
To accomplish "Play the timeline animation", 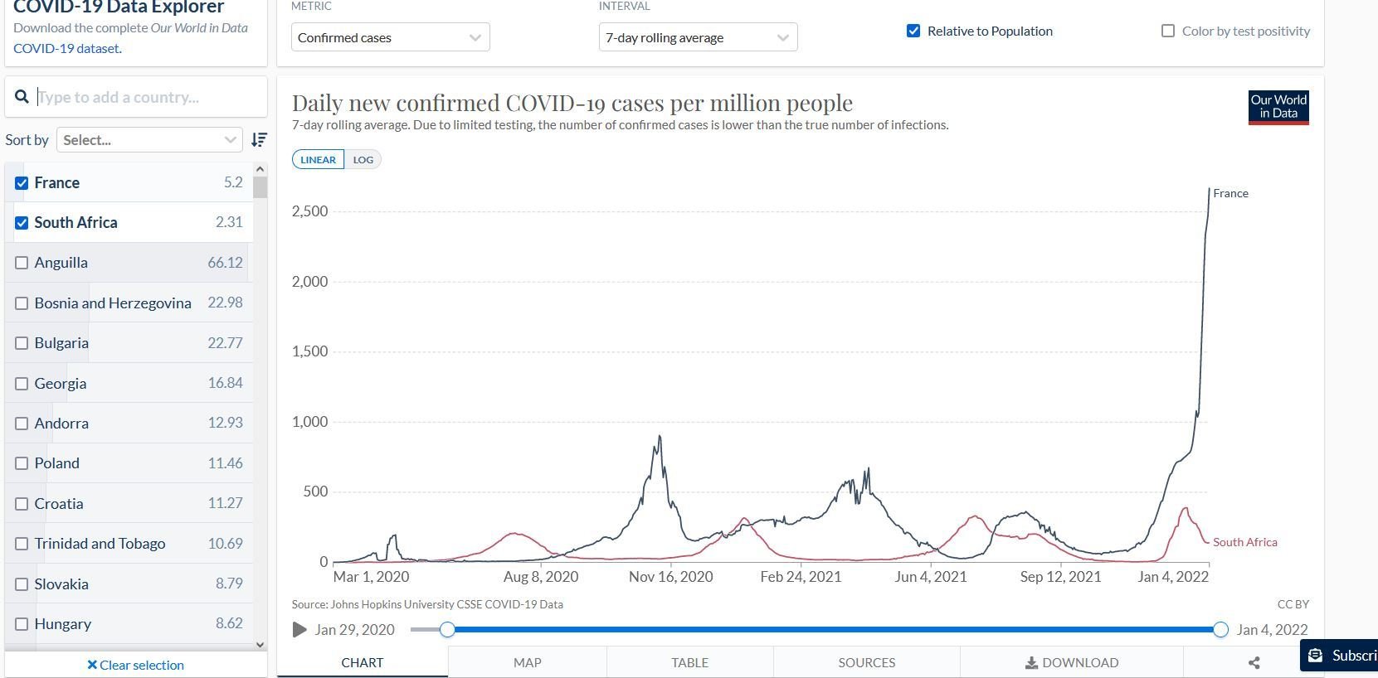I will [299, 630].
